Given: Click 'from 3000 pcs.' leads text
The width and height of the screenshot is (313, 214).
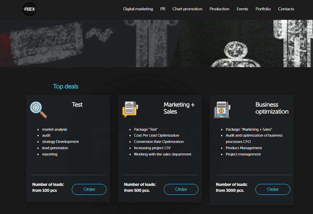Looking at the screenshot, I should 230,191.
